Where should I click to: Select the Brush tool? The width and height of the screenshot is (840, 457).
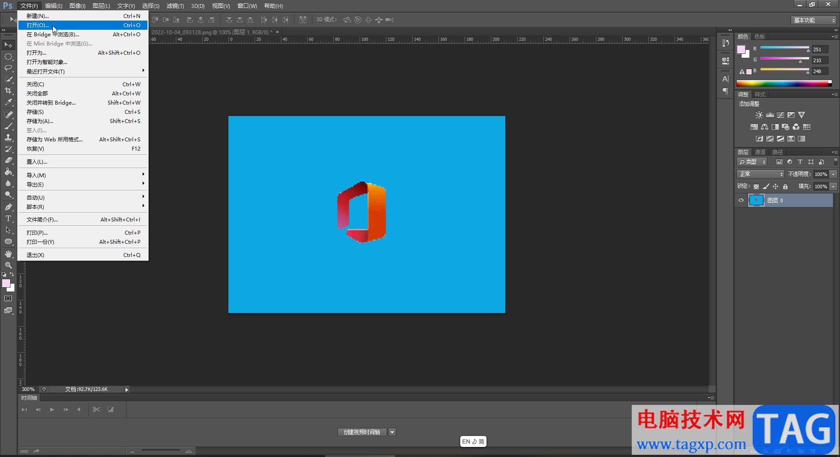pyautogui.click(x=8, y=126)
